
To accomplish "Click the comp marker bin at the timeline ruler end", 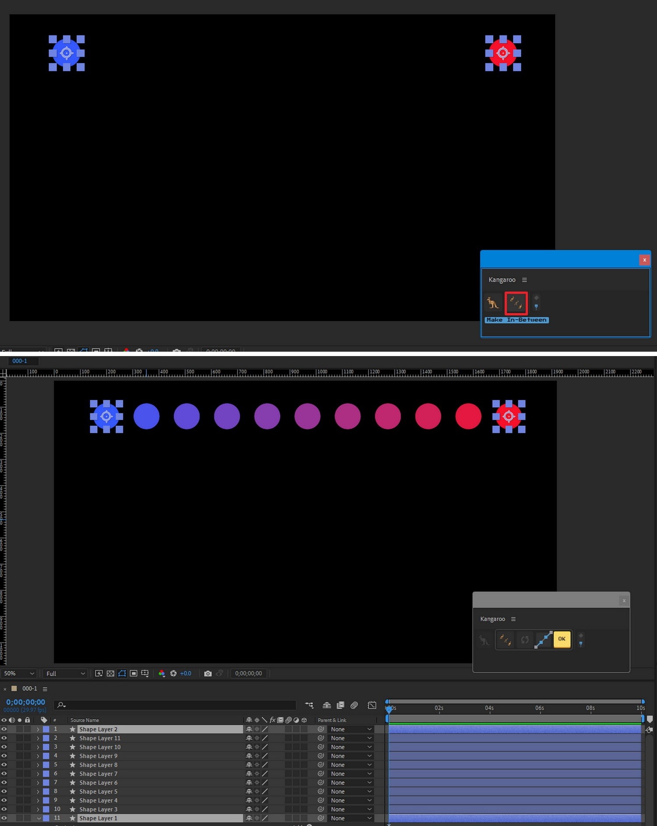I will [x=650, y=719].
